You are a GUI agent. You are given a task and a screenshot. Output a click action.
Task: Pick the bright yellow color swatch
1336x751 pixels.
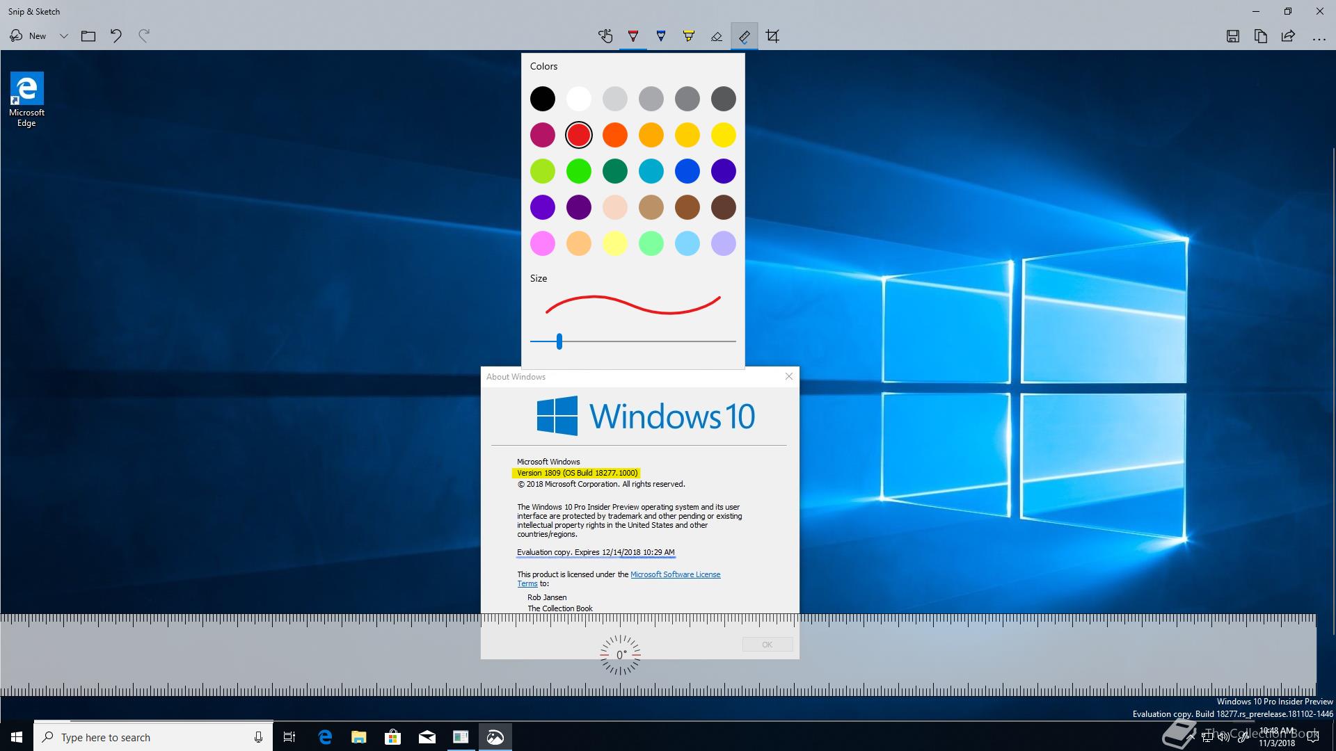point(724,135)
